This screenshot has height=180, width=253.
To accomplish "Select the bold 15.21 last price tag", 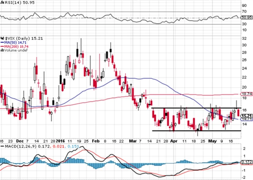I will pos(247,116).
